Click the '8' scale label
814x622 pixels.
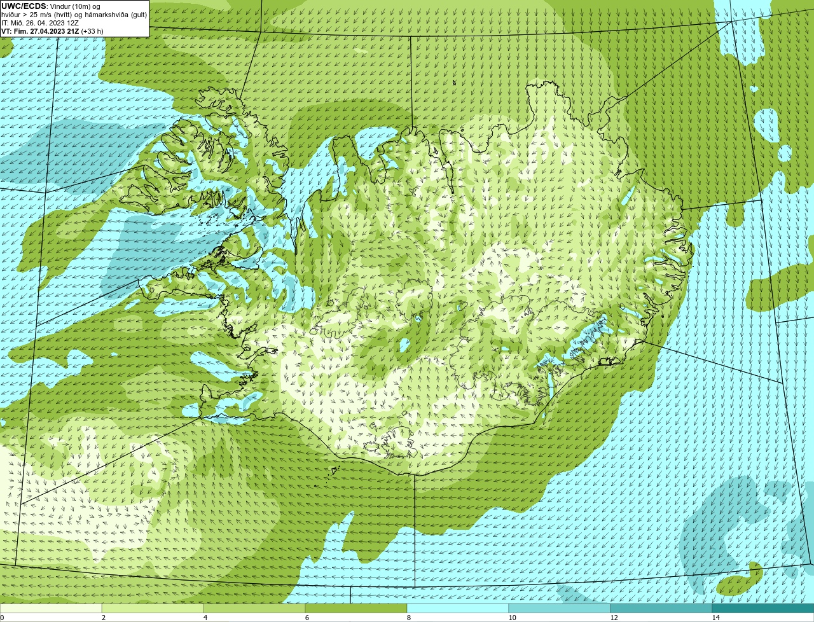408,618
